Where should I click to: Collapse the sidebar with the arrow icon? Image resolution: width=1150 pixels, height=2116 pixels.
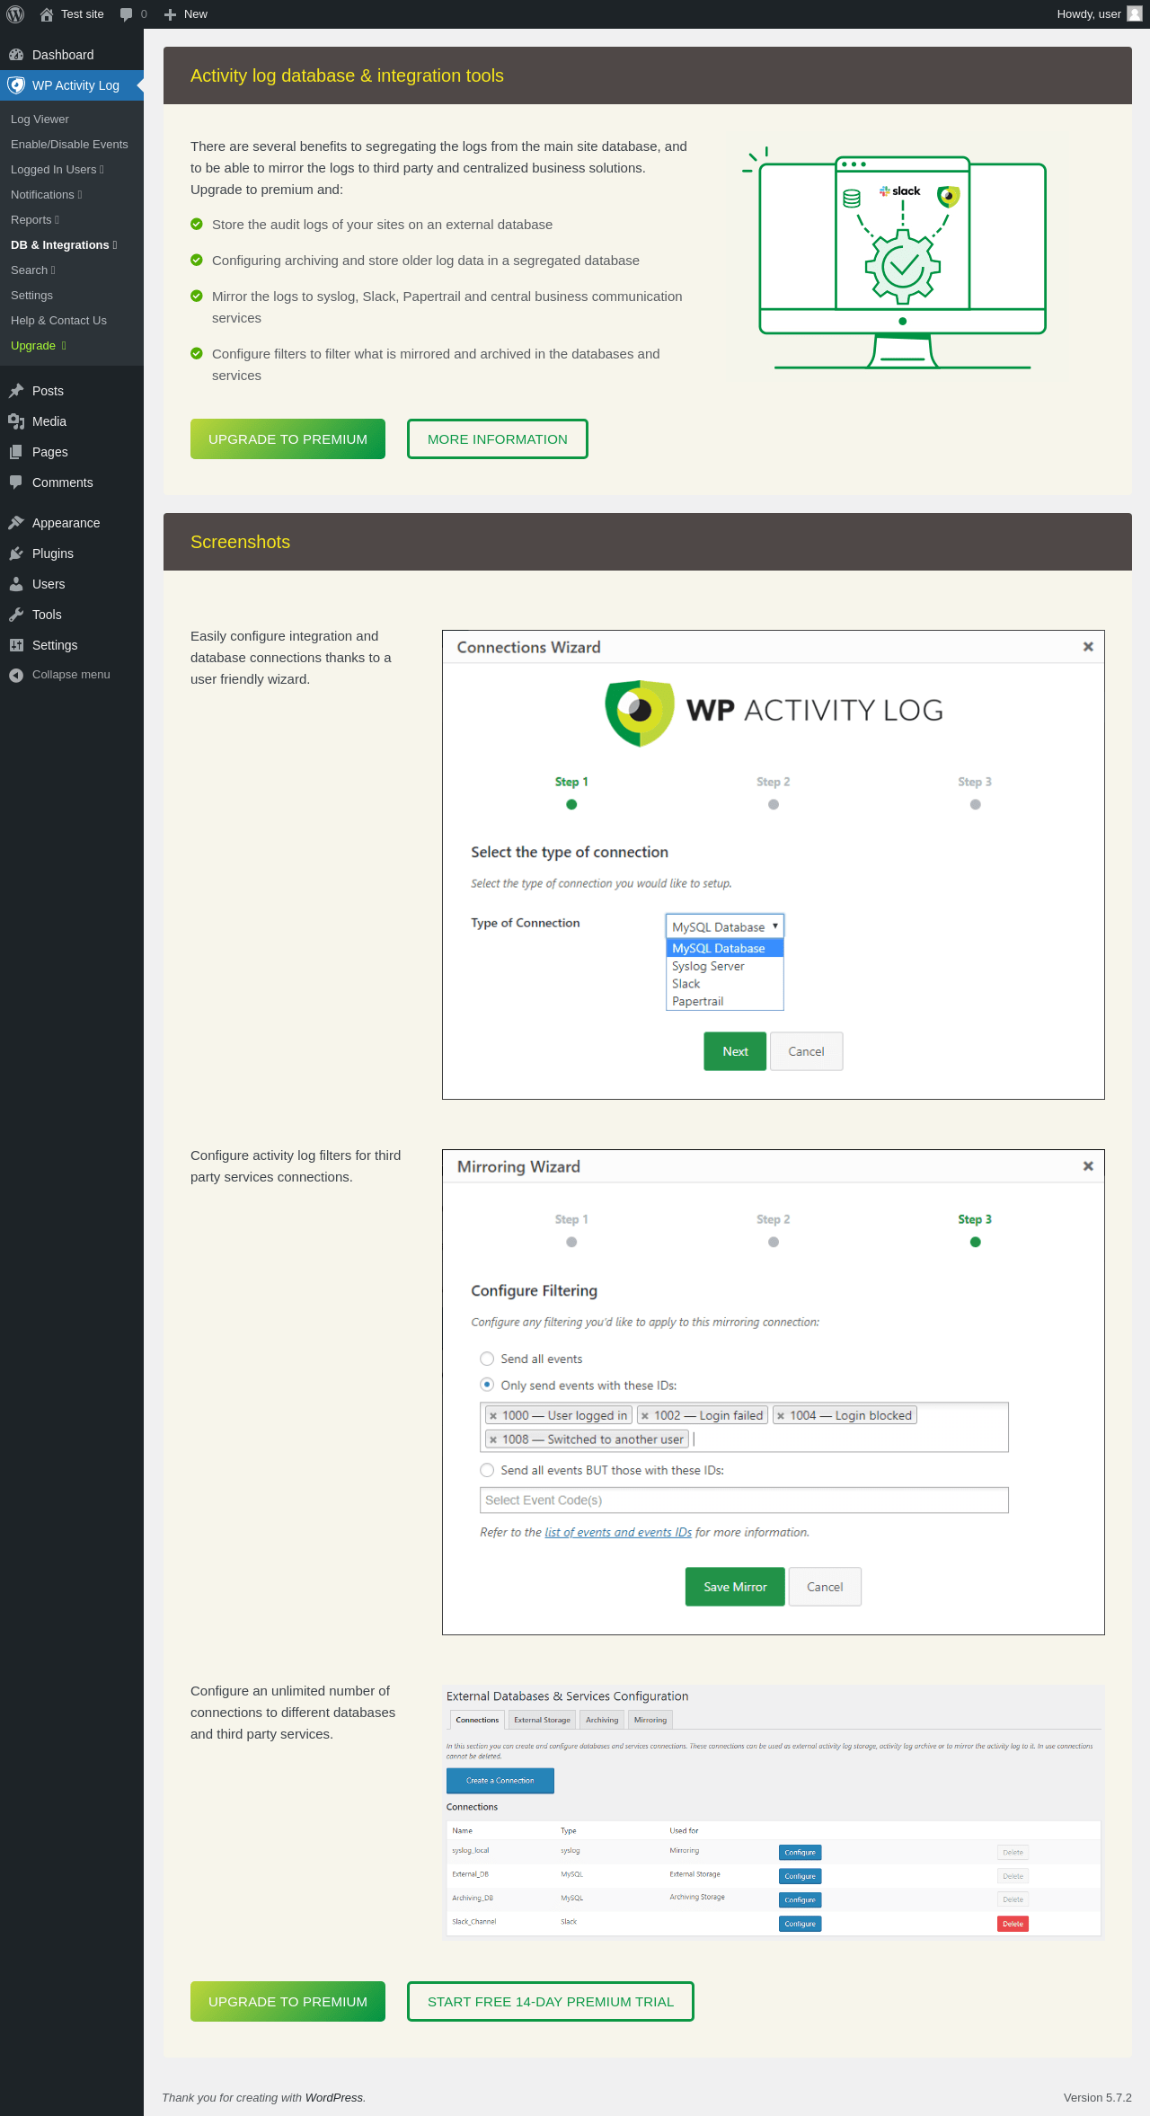click(16, 675)
